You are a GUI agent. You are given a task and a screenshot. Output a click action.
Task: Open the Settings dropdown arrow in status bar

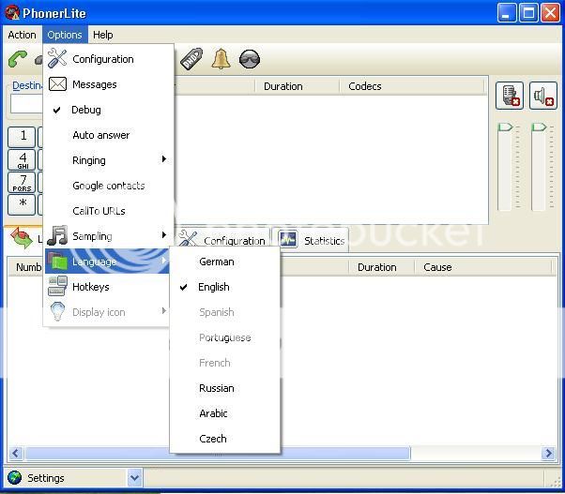[x=134, y=478]
